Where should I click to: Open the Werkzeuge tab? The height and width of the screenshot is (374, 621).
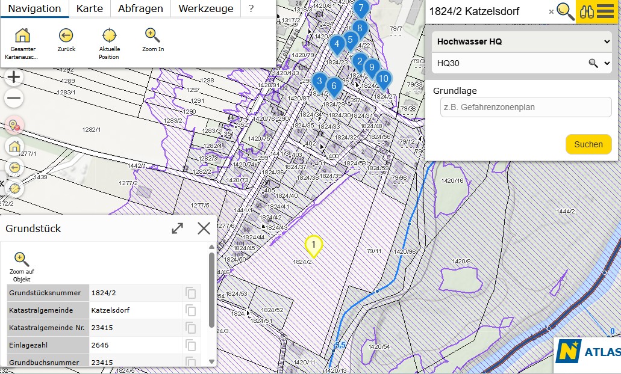point(205,8)
